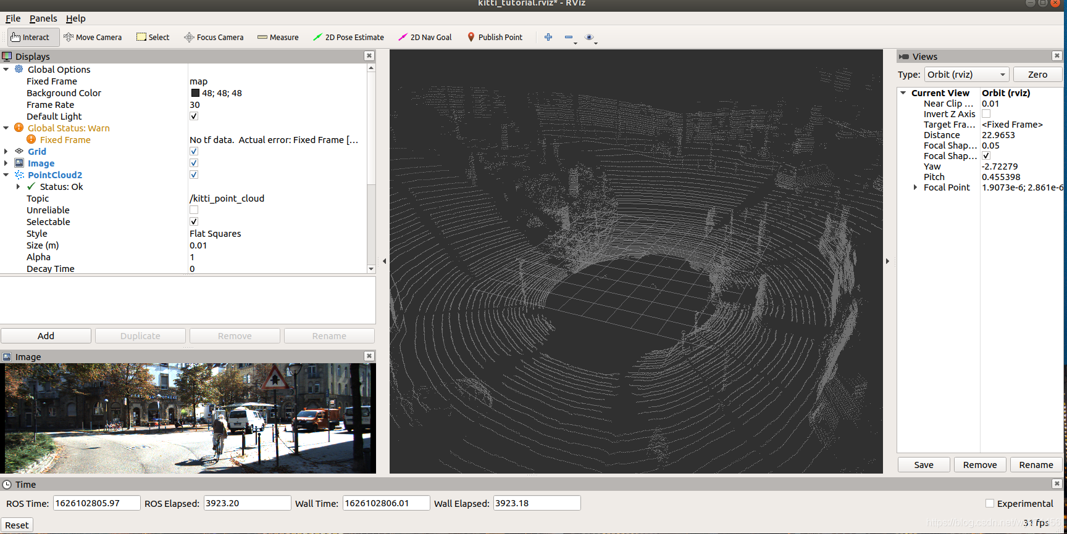Viewport: 1067px width, 534px height.
Task: Click the blue minus remove-tool icon
Action: 569,37
